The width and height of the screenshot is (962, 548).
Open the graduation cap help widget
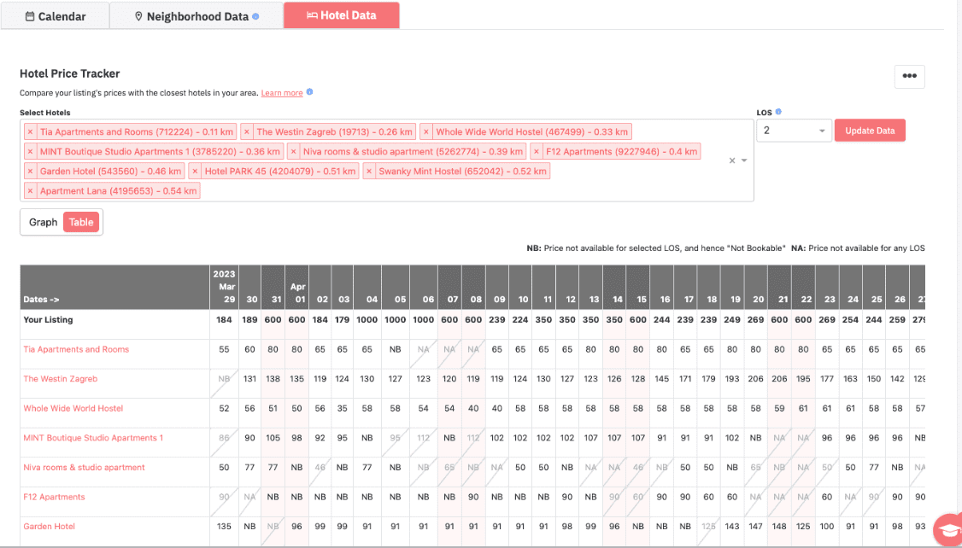pos(947,531)
